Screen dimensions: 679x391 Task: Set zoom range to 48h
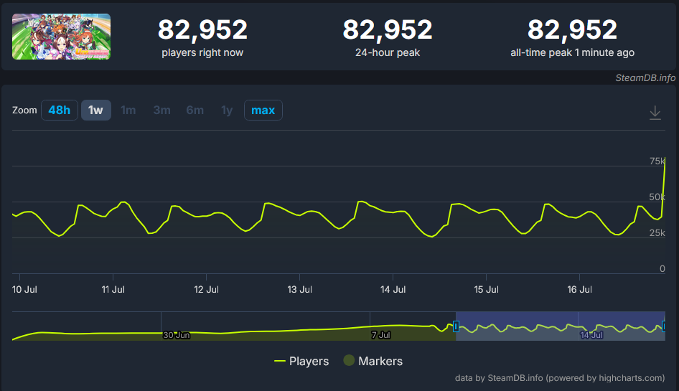60,110
